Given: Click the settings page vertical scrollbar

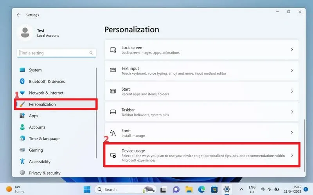Looking at the screenshot, I should click(304, 145).
